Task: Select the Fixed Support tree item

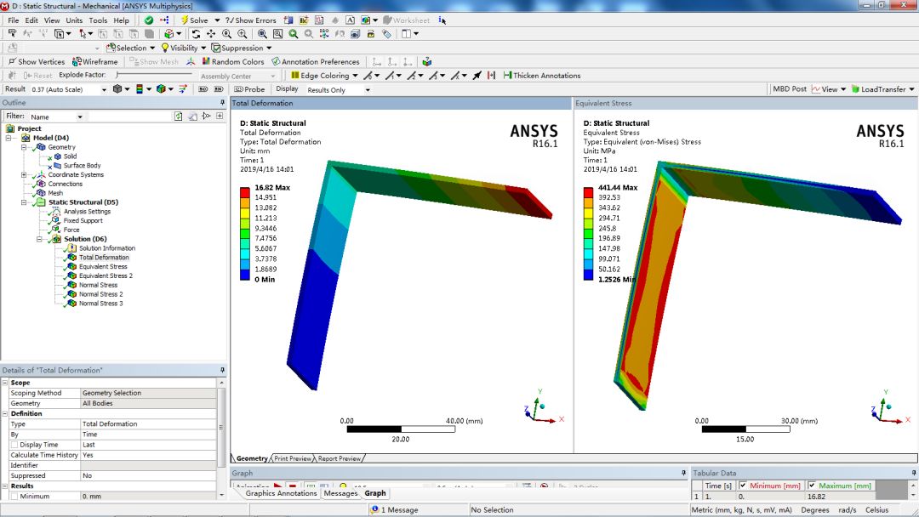Action: tap(83, 220)
